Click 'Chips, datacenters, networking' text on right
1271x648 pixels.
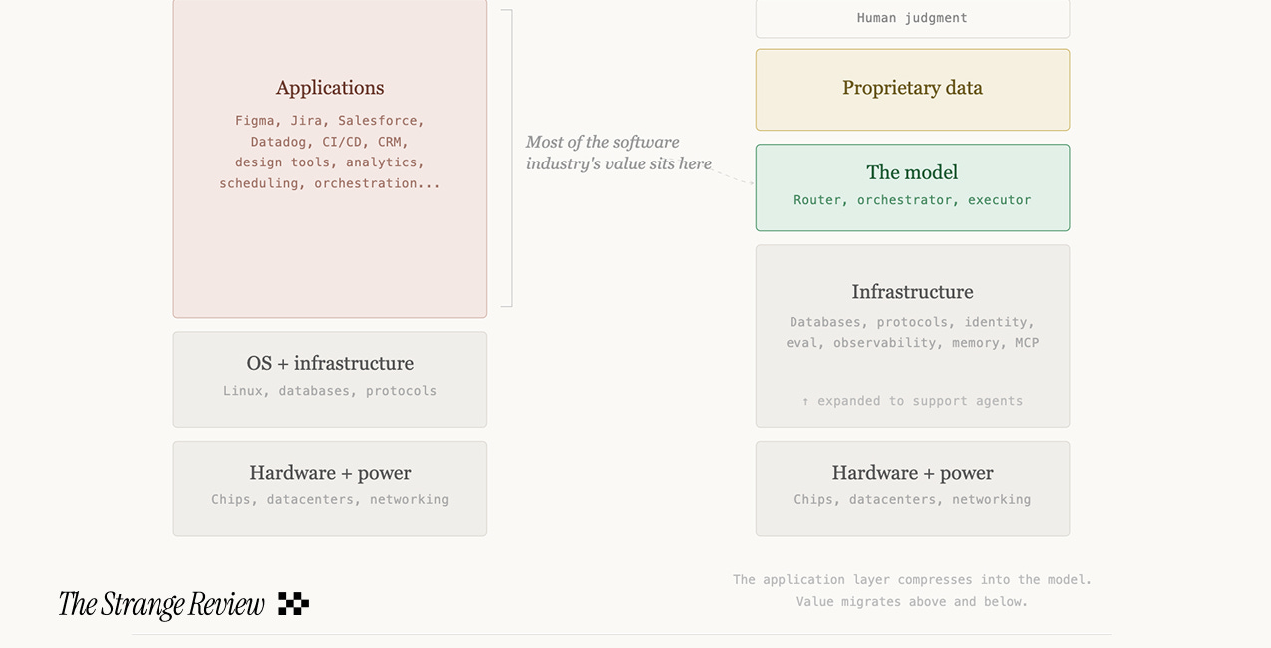pyautogui.click(x=912, y=499)
